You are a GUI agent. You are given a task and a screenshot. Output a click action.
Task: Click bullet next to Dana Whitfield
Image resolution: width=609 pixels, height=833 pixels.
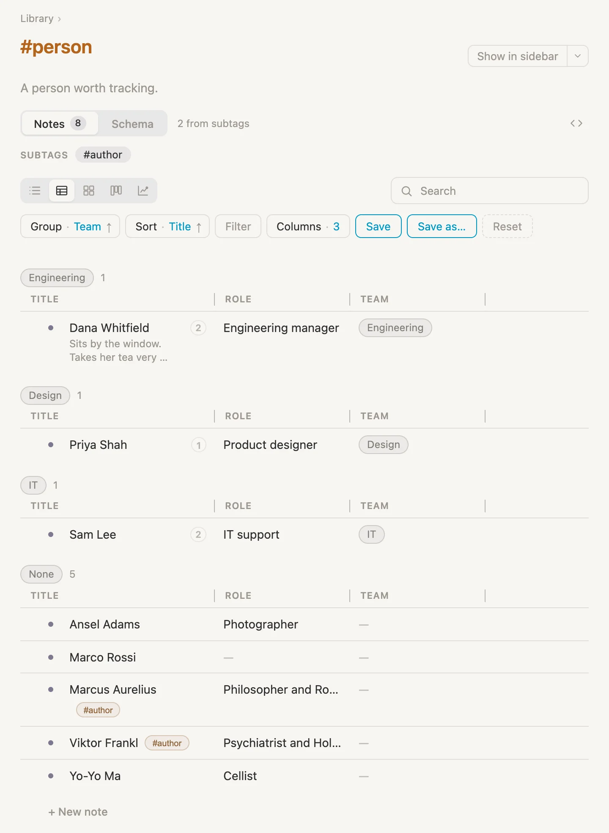51,328
